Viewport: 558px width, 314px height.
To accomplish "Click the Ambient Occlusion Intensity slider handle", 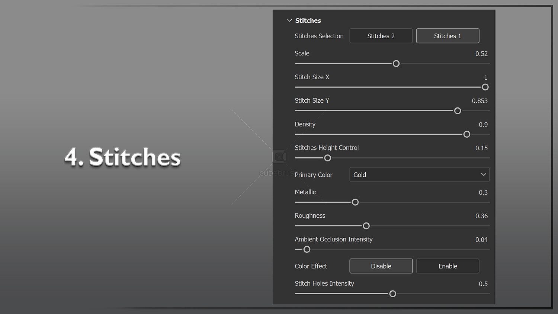I will (307, 250).
